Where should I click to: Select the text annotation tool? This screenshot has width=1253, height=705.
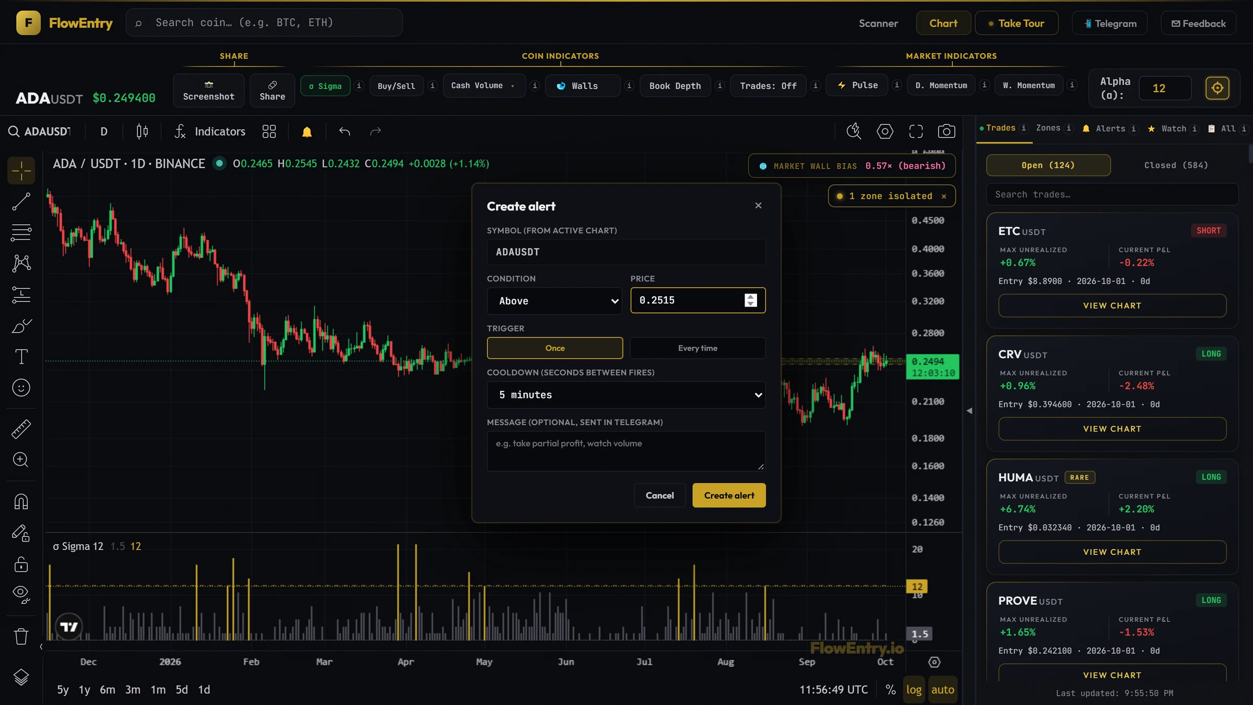click(21, 357)
